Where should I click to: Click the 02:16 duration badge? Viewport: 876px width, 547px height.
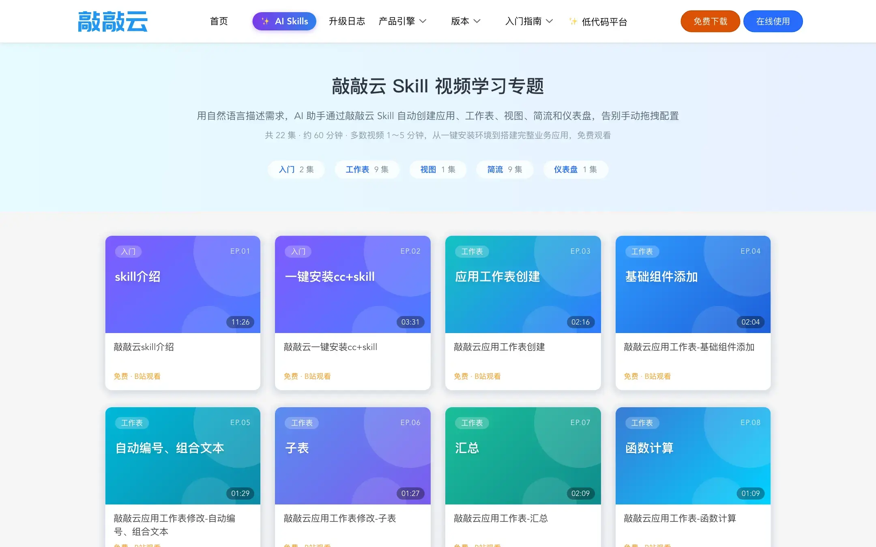[581, 322]
